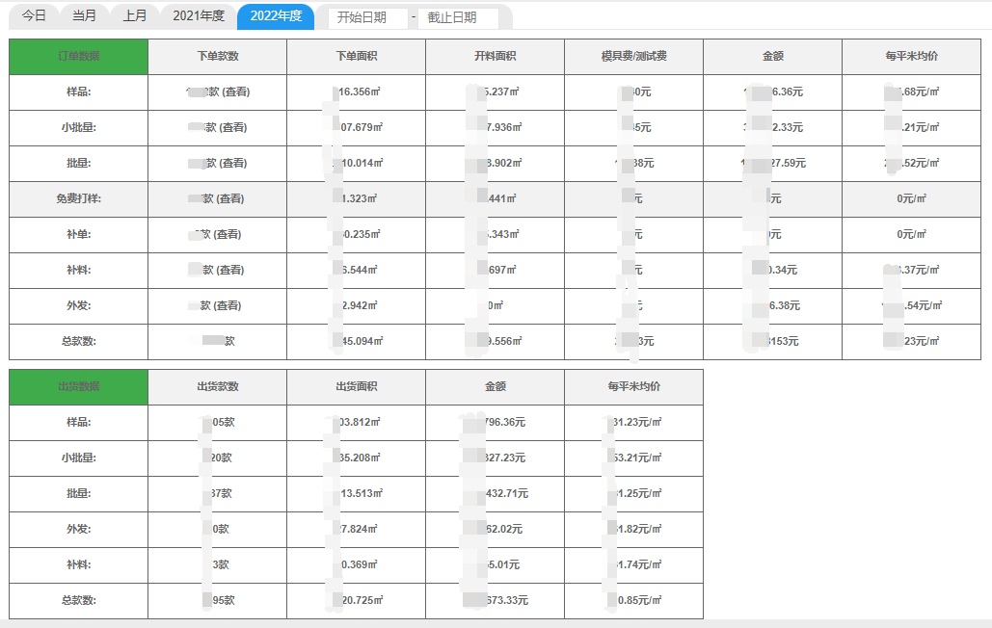Select the 每平米均价 column header
Screen dimensions: 992x628
coord(911,56)
